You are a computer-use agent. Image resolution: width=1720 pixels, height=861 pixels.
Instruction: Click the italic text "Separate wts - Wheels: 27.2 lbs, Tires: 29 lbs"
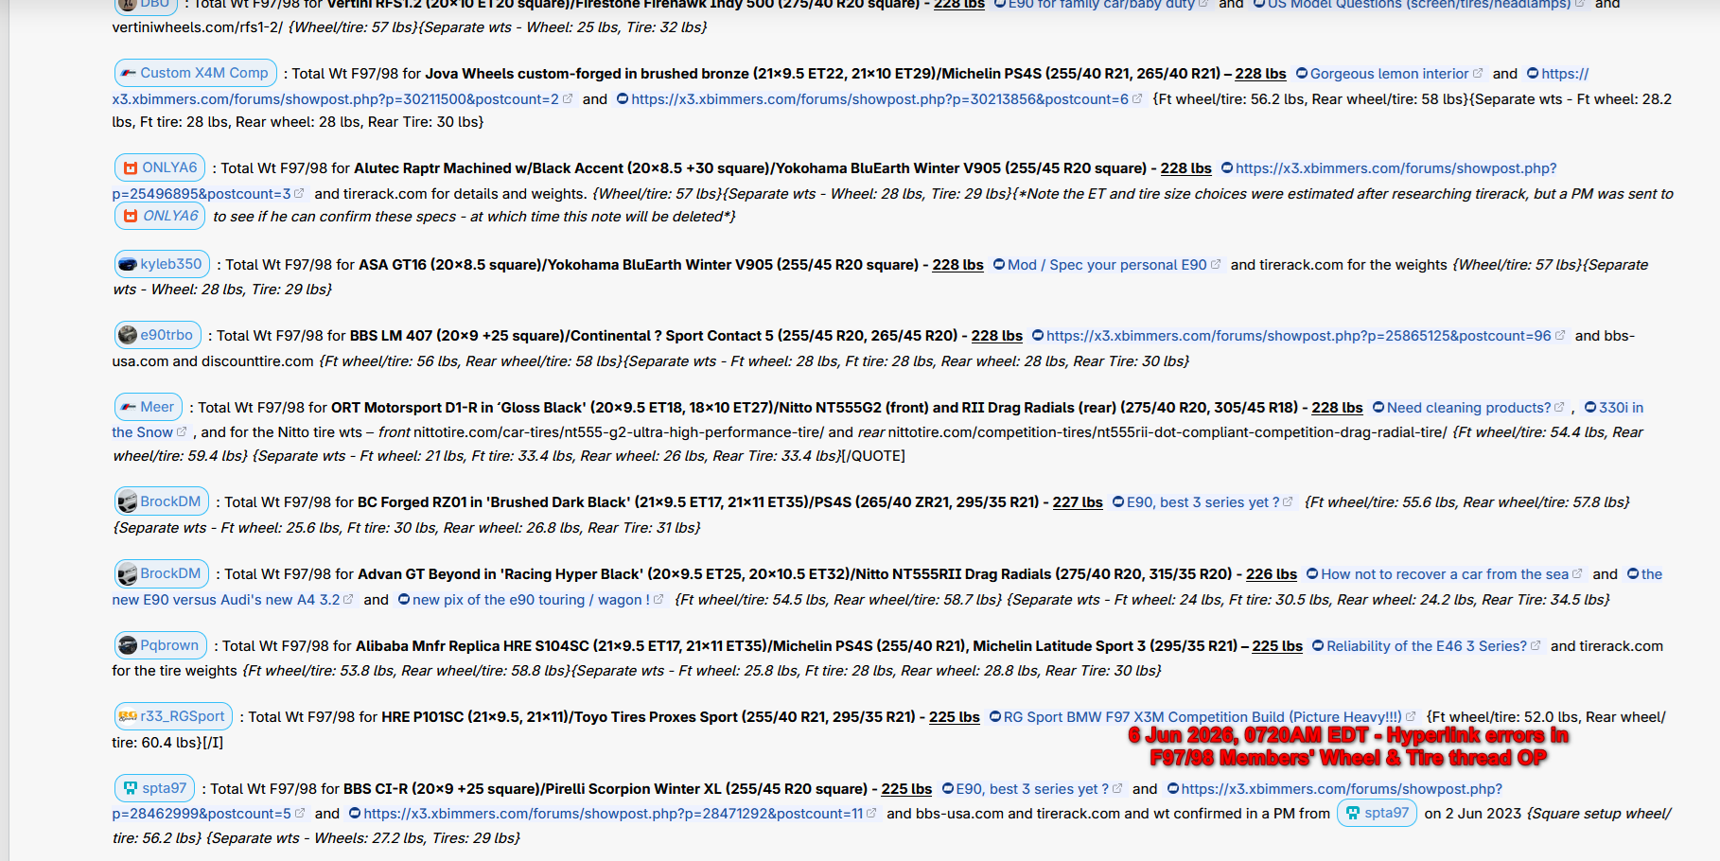[366, 838]
